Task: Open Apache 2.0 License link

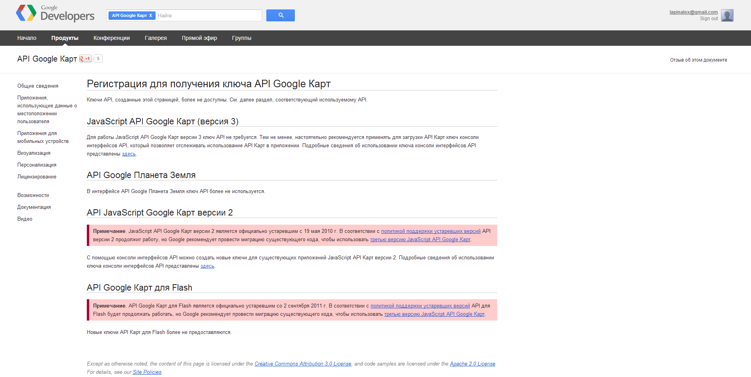Action: tap(473, 364)
